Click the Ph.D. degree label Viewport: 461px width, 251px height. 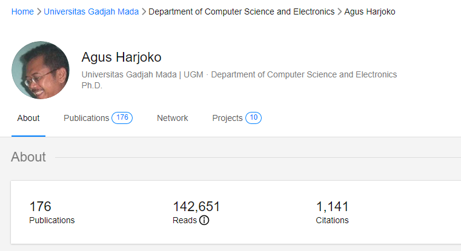tap(92, 85)
